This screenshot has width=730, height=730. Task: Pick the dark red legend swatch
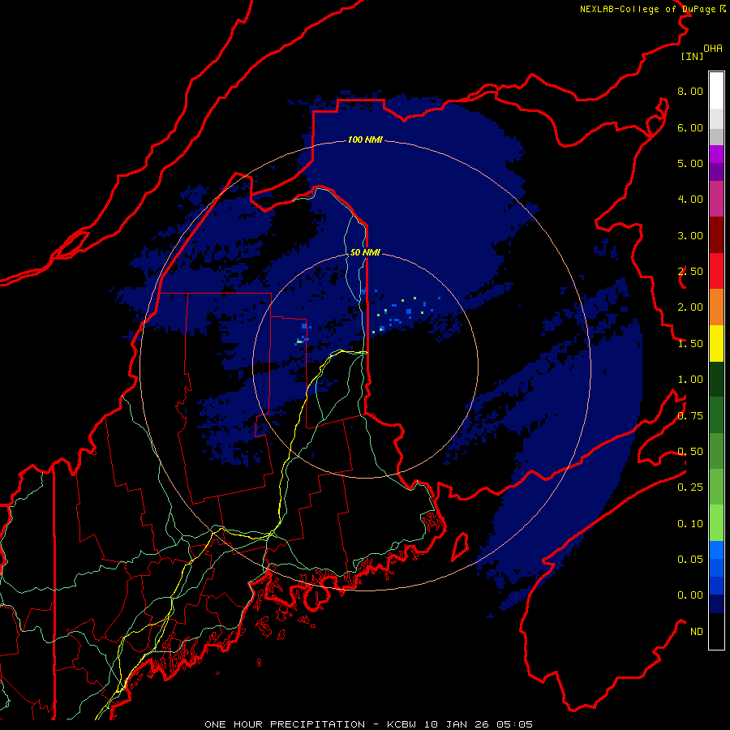716,235
